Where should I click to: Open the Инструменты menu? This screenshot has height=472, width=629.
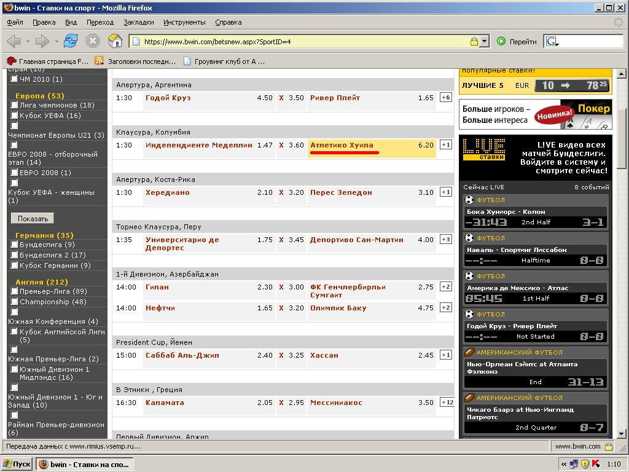(x=184, y=22)
